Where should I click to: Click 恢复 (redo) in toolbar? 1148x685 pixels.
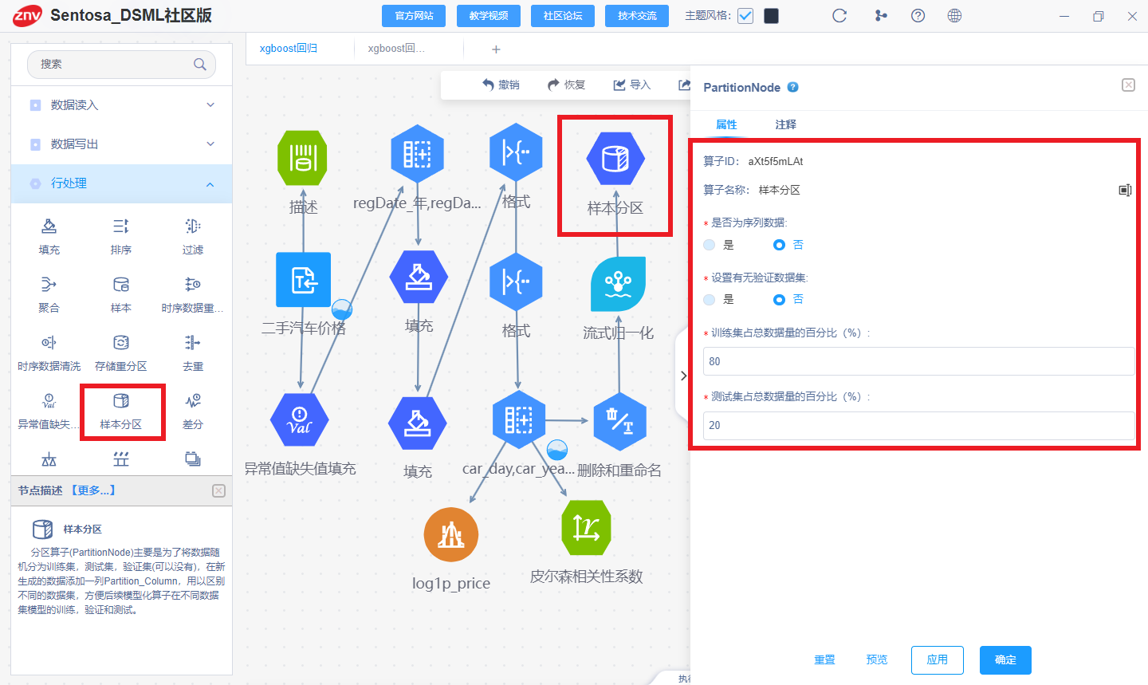point(566,85)
